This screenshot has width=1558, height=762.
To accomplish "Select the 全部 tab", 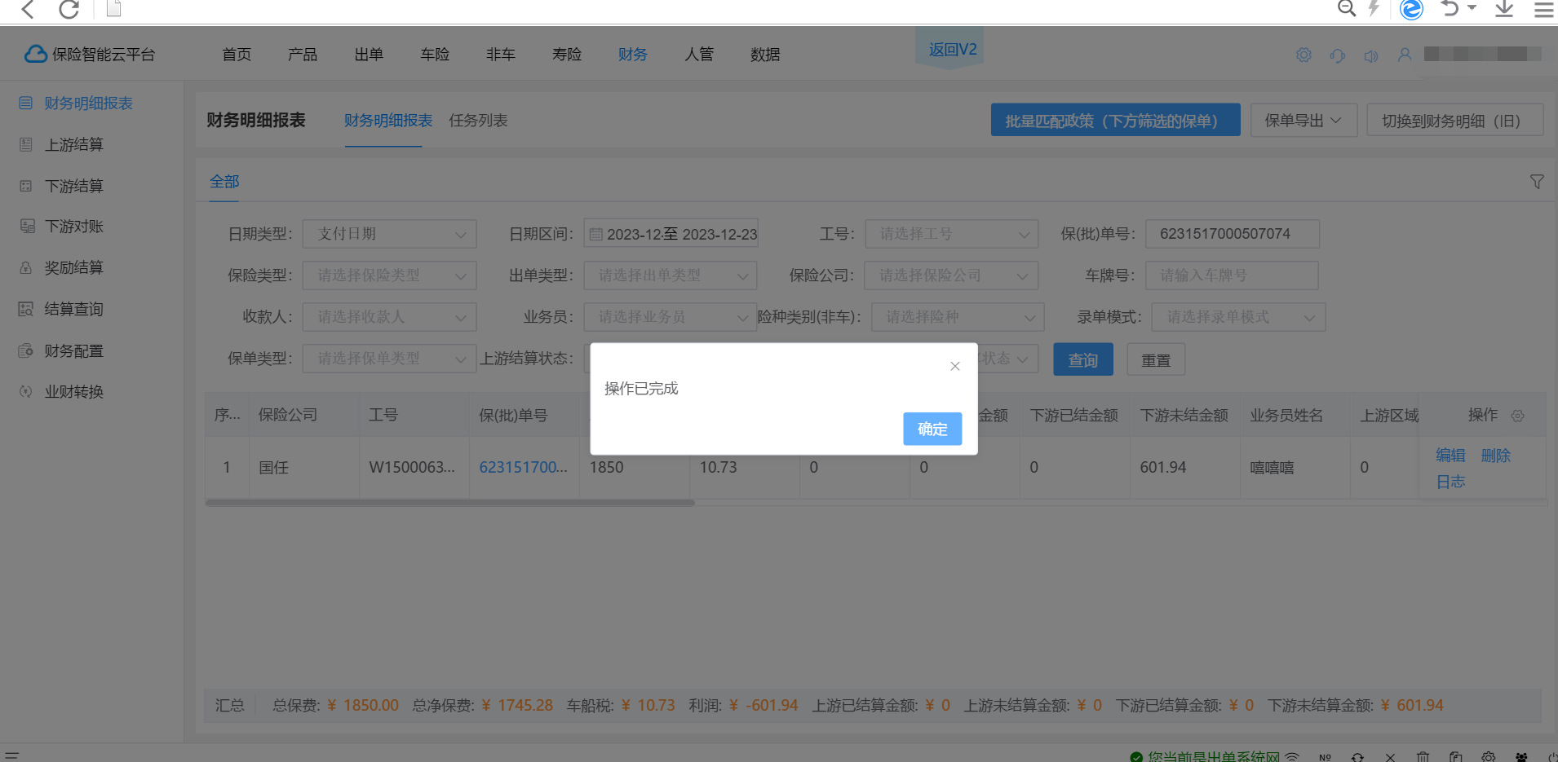I will pyautogui.click(x=224, y=182).
